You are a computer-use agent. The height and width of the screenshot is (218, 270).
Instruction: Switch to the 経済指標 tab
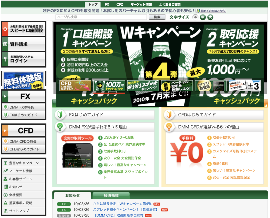pos(111,195)
